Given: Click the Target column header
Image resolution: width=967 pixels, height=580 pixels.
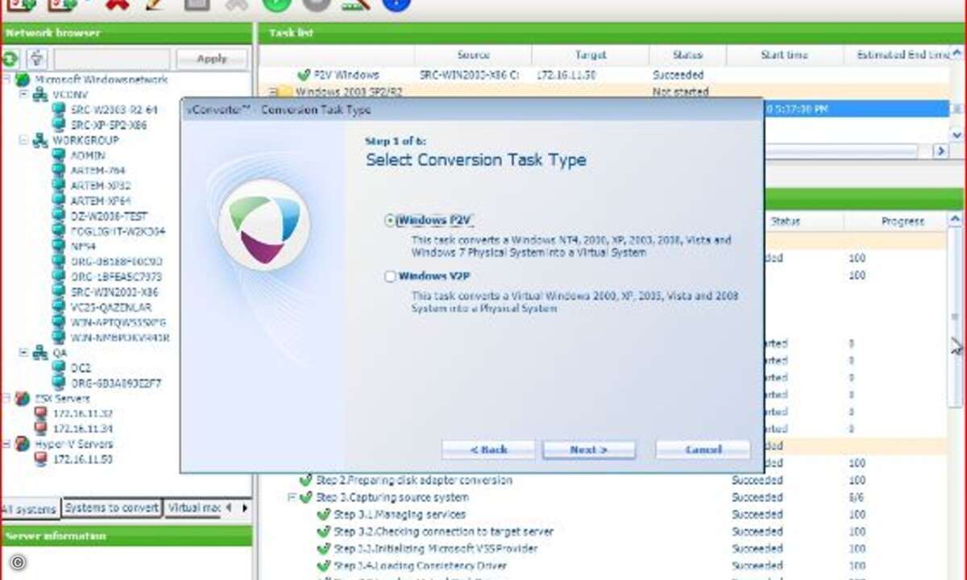Looking at the screenshot, I should tap(591, 55).
